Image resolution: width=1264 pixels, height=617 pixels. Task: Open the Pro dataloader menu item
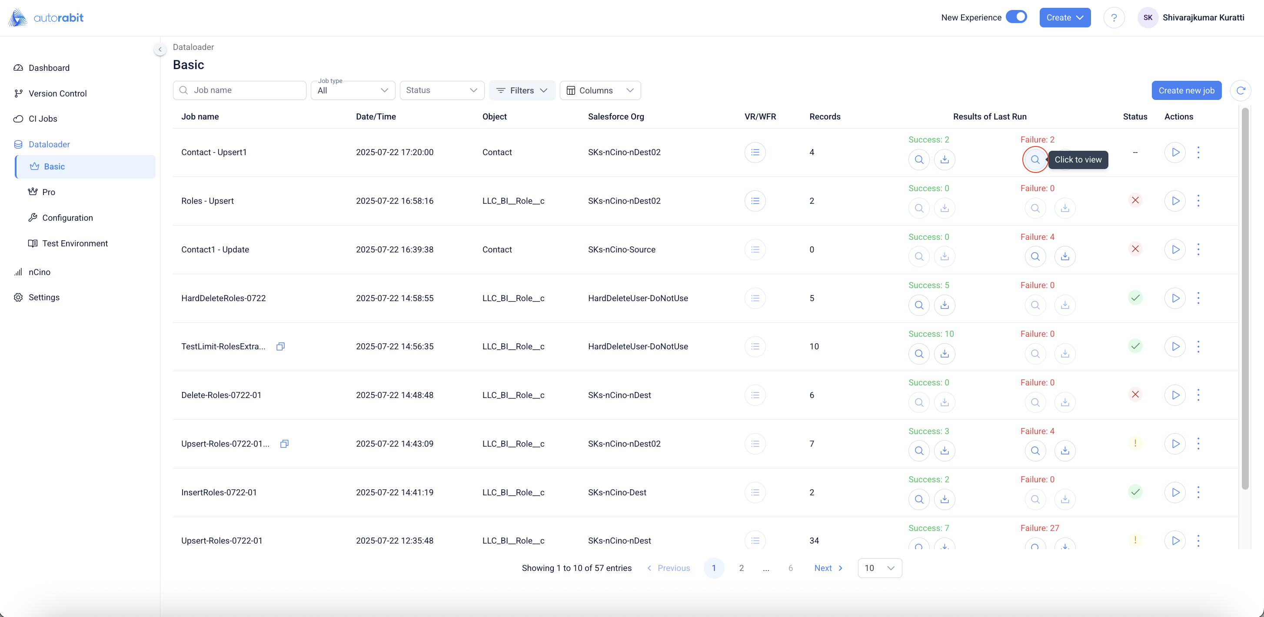pyautogui.click(x=49, y=192)
